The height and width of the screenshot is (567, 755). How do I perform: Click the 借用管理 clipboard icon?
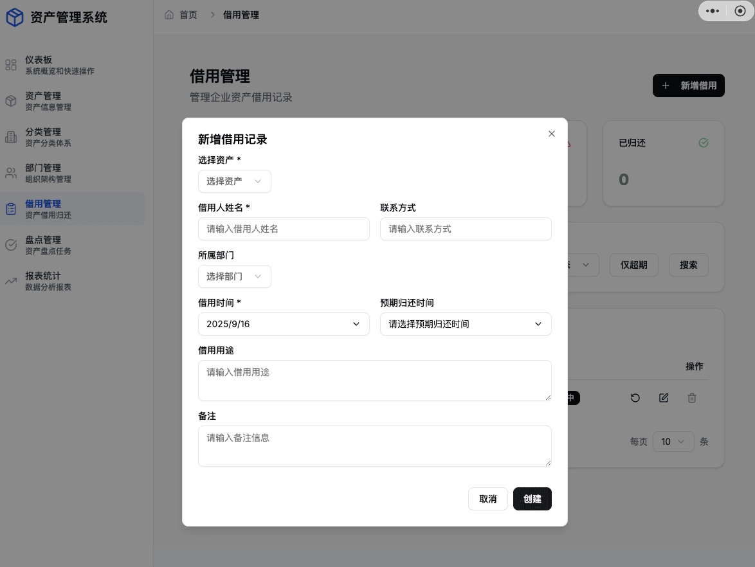10,209
